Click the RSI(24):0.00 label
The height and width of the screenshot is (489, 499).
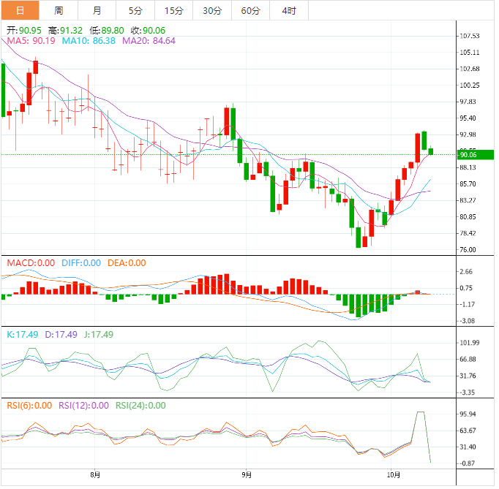click(141, 406)
